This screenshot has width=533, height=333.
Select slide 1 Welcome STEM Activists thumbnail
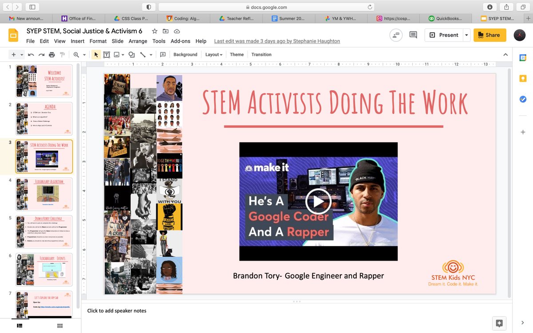point(44,81)
